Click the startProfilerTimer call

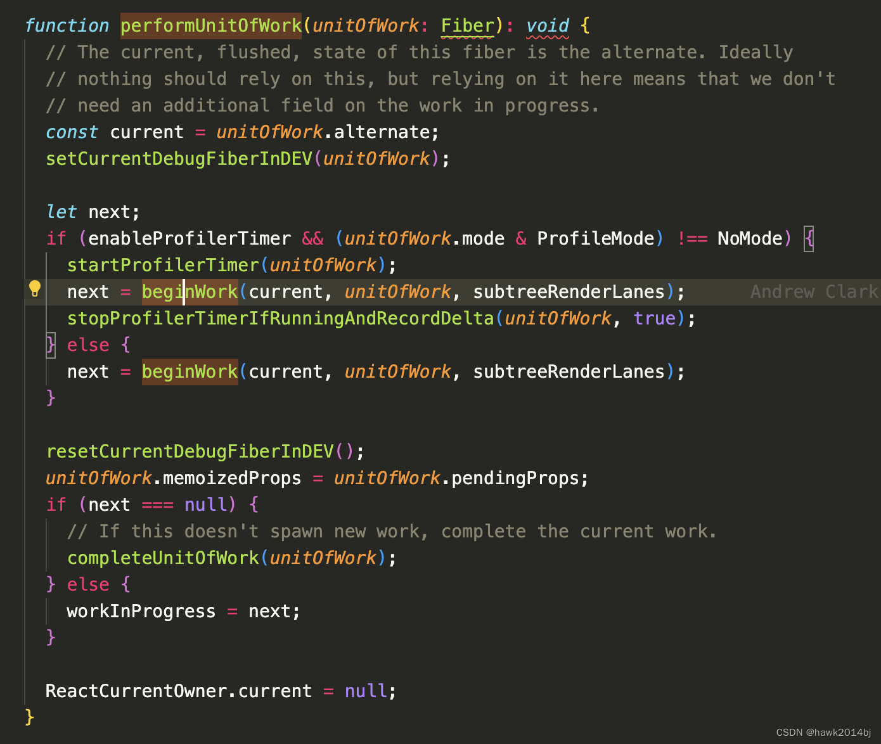coord(163,265)
